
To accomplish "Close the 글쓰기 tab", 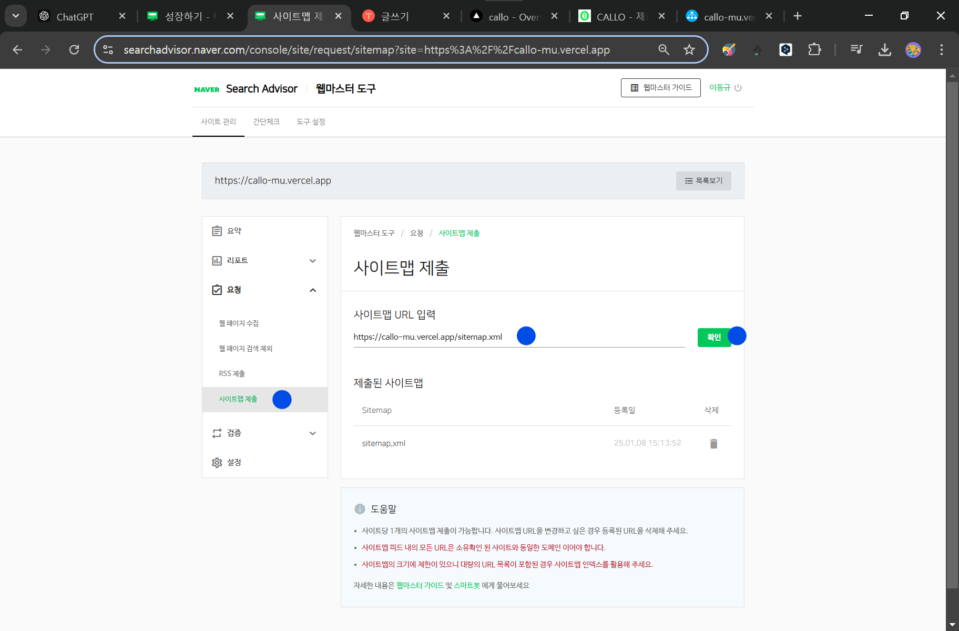I will coord(446,16).
